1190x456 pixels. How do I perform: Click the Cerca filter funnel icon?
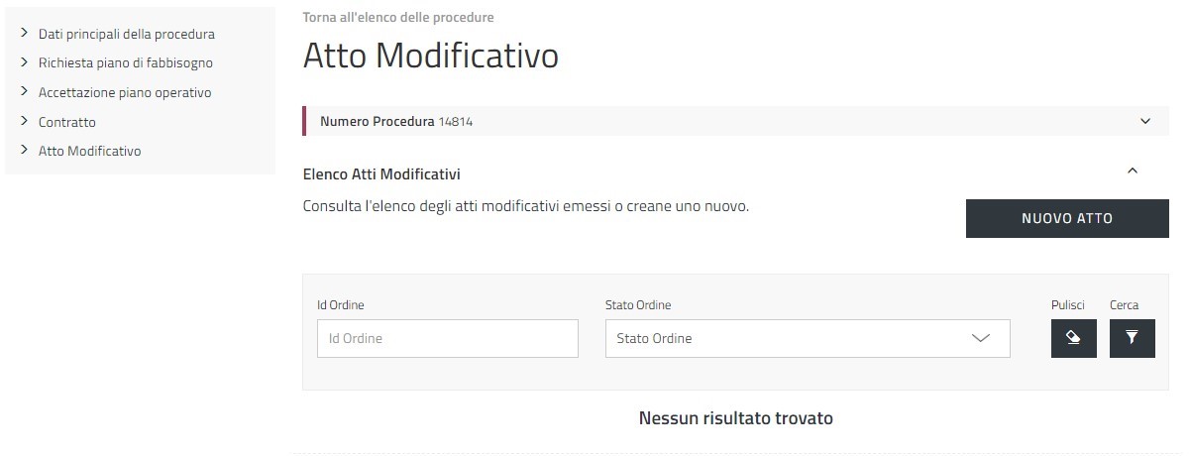(1132, 338)
